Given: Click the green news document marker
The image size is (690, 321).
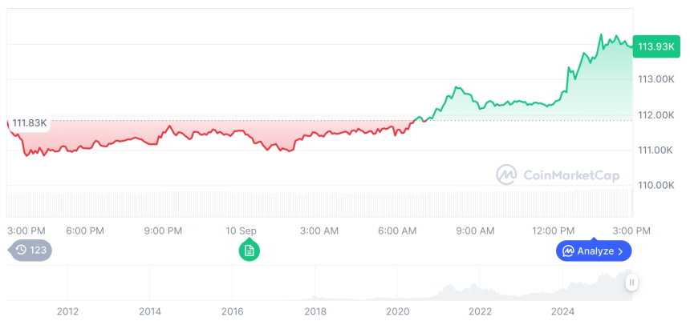Looking at the screenshot, I should tap(250, 251).
